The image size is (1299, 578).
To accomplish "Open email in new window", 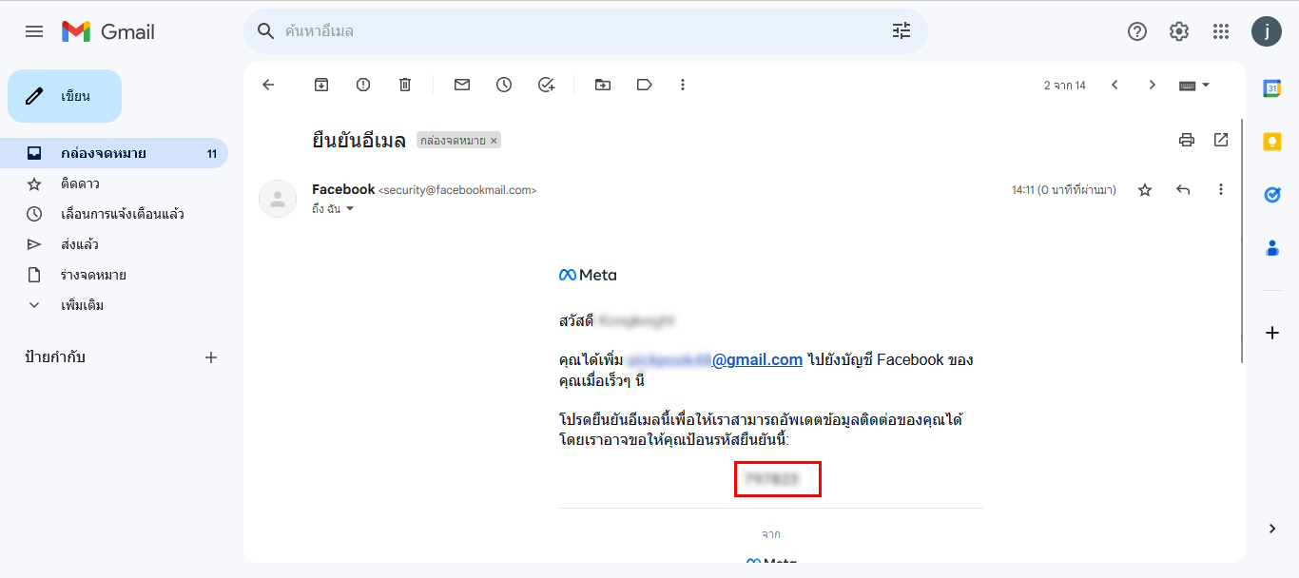I will (x=1221, y=140).
